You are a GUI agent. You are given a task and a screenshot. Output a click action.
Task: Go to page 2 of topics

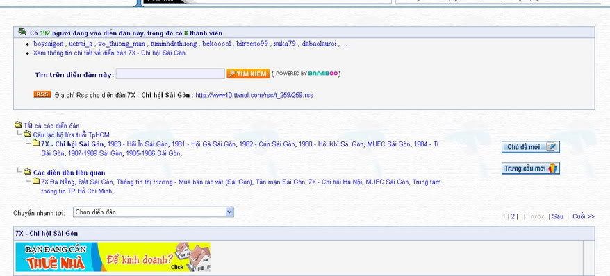point(513,216)
